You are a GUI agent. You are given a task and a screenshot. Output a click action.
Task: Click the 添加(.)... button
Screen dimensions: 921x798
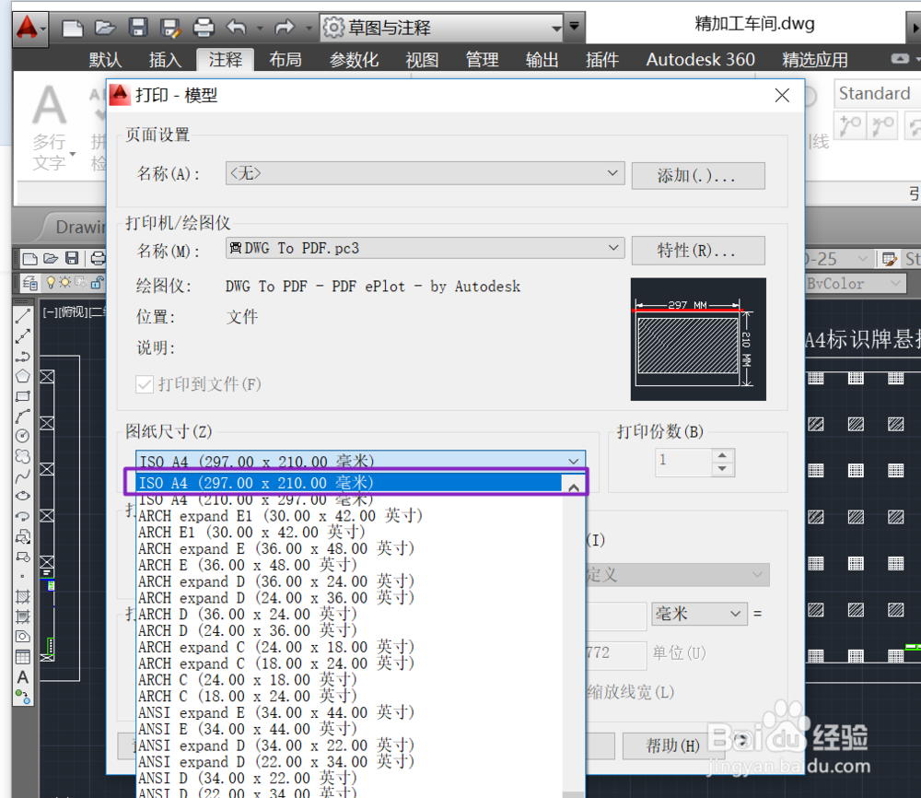(x=698, y=176)
